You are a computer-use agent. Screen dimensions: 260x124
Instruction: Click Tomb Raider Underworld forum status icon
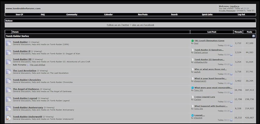9,118
